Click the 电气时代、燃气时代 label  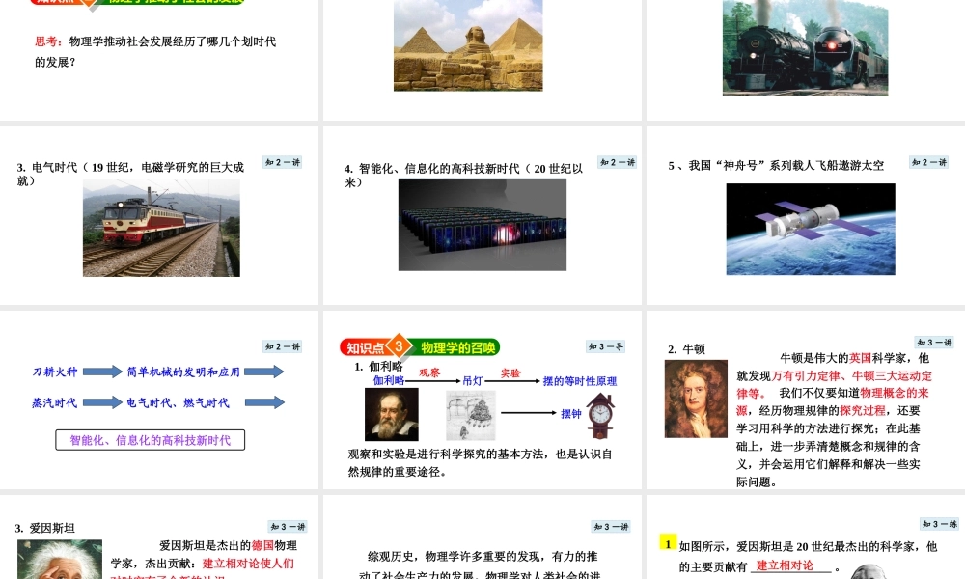click(x=178, y=402)
